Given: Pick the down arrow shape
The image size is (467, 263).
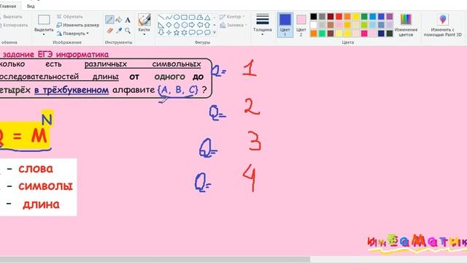Looking at the screenshot, I should point(161,32).
